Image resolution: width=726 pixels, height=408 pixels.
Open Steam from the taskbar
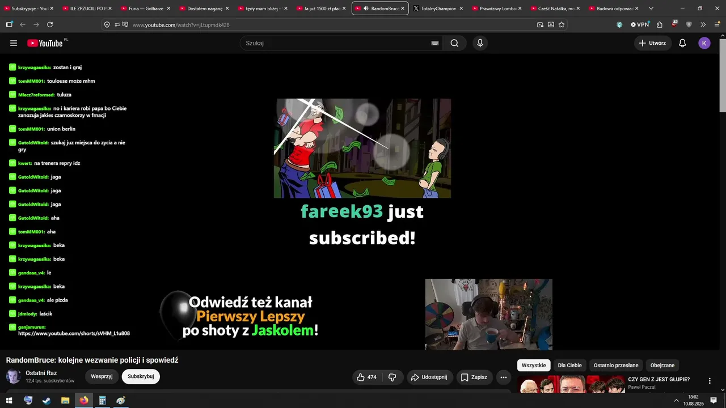47,401
